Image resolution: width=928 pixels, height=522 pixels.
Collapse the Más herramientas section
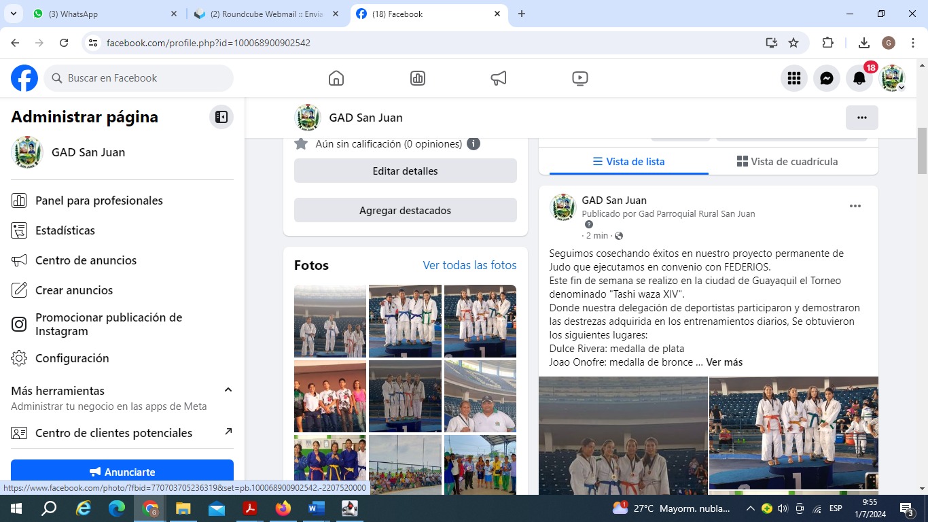click(228, 390)
